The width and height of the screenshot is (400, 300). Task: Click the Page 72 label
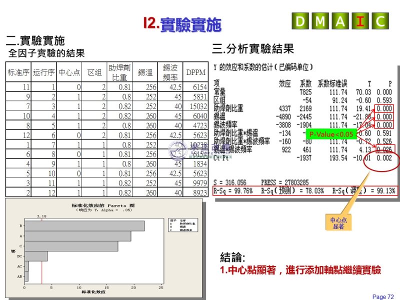pyautogui.click(x=383, y=296)
